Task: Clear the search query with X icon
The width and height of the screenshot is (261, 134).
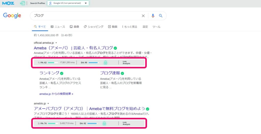Action: tap(143, 16)
